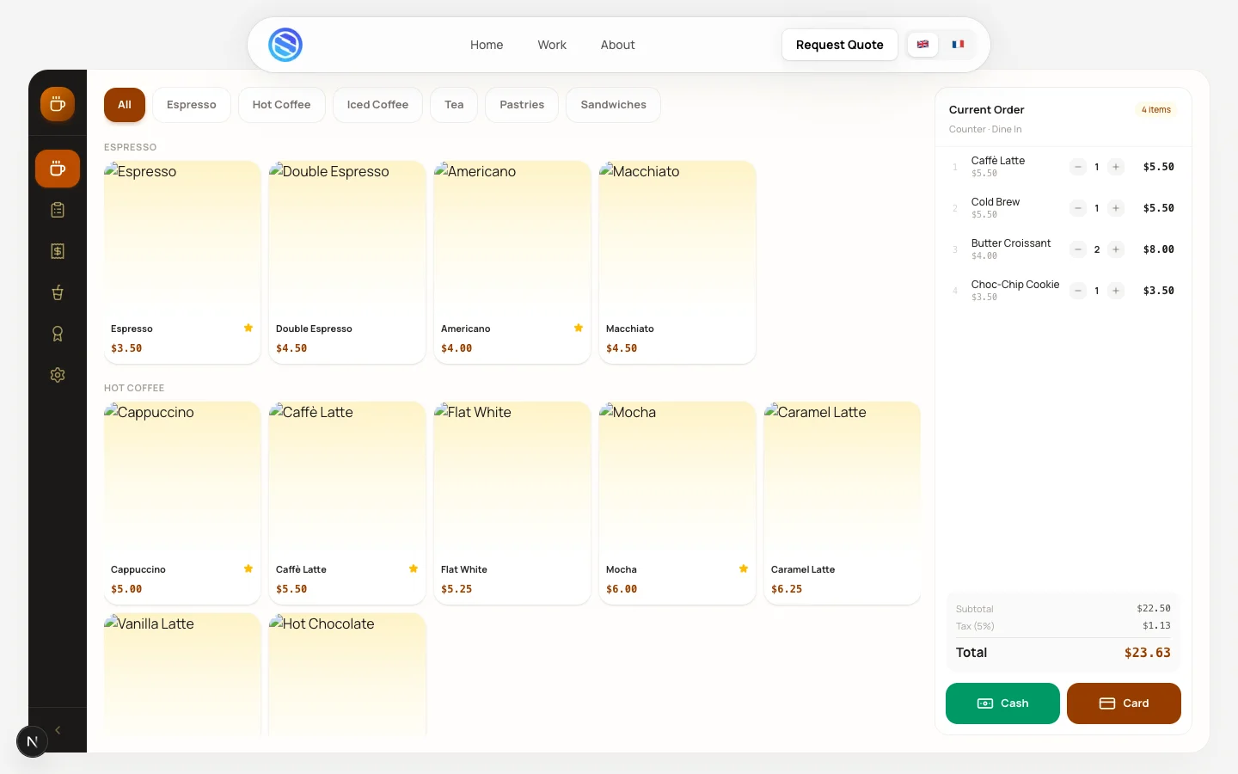
Task: Click the favorite star on the Americano card
Action: click(x=579, y=328)
